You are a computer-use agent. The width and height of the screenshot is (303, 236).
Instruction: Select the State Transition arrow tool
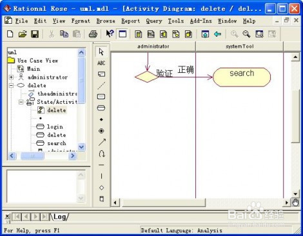[x=102, y=142]
